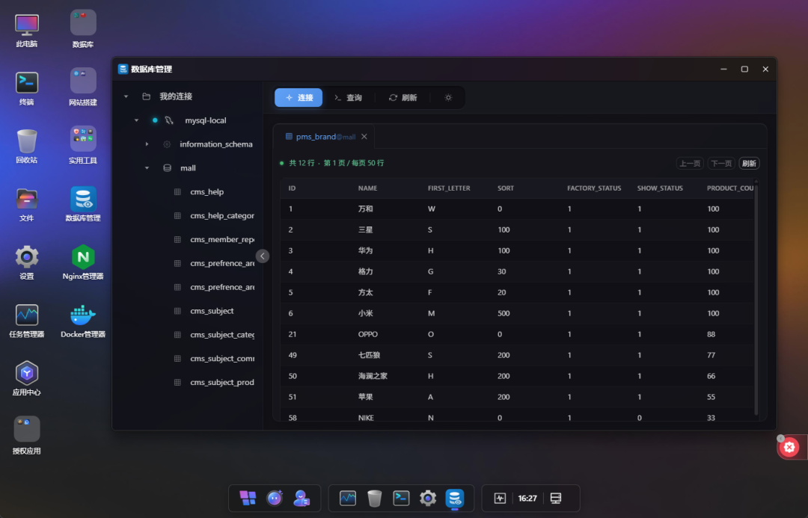The height and width of the screenshot is (518, 808).
Task: Select the cms_subject_categ table
Action: 222,335
